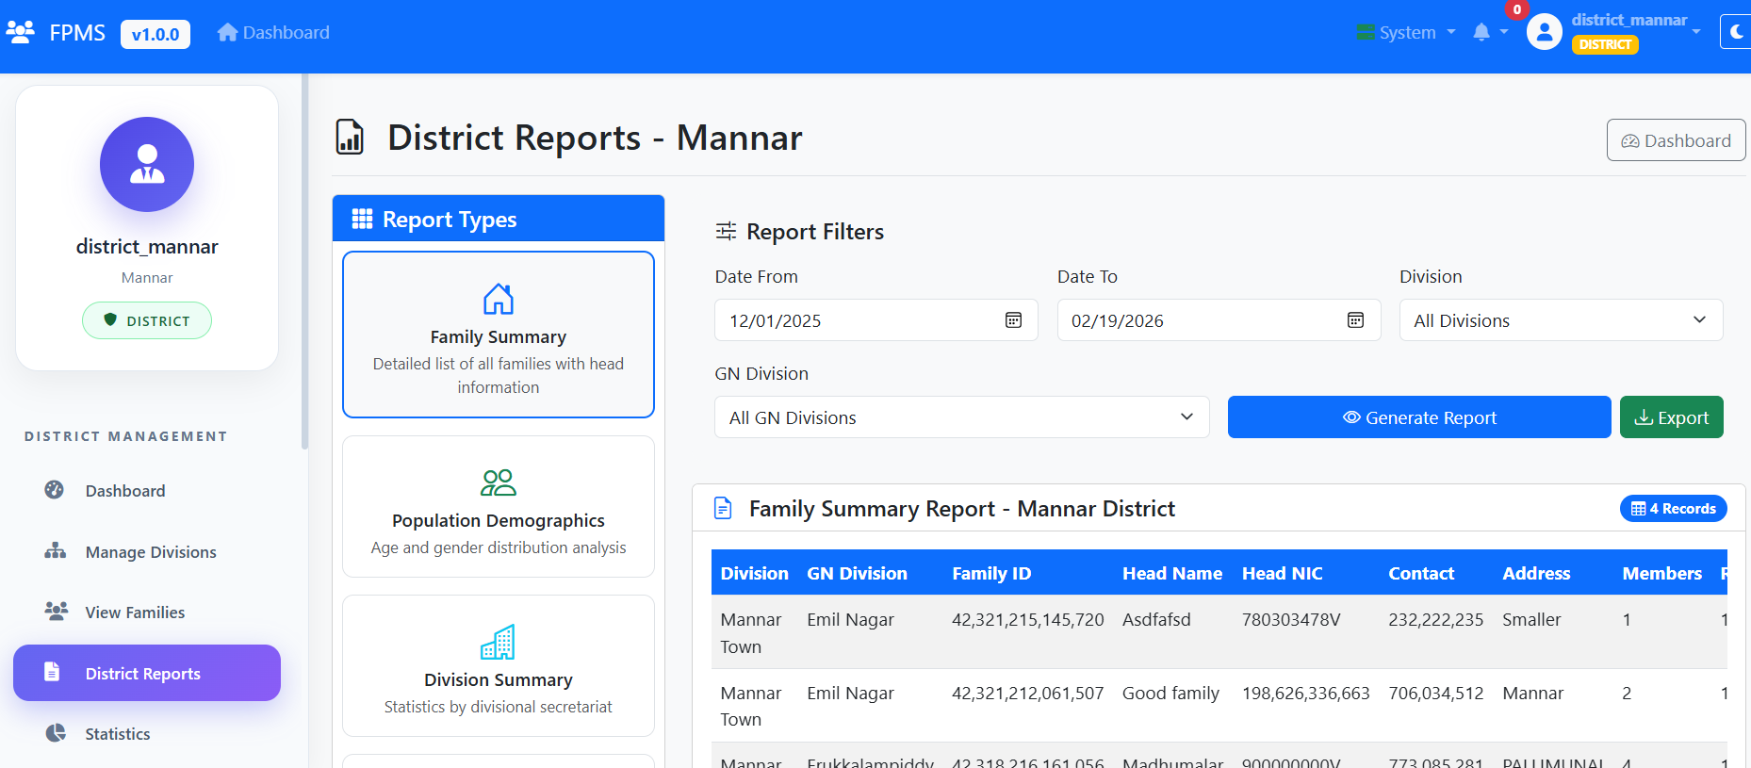
Task: Open calendar picker in Date To field
Action: point(1355,320)
